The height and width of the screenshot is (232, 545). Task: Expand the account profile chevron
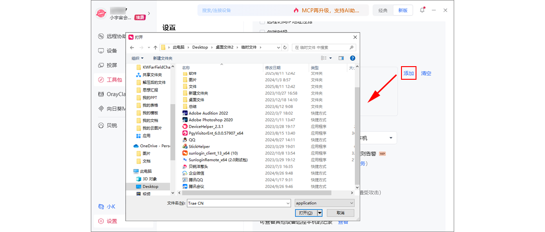point(149,14)
